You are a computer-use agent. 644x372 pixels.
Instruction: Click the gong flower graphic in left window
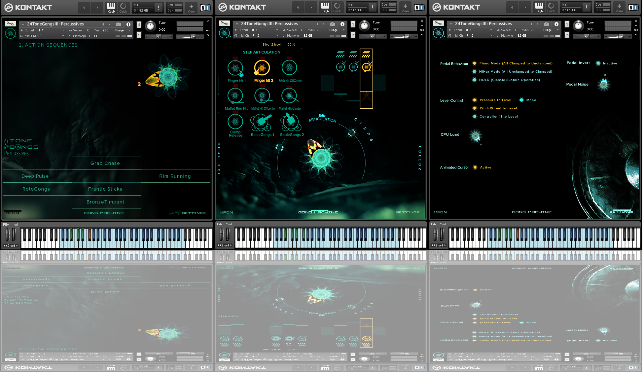pos(168,77)
